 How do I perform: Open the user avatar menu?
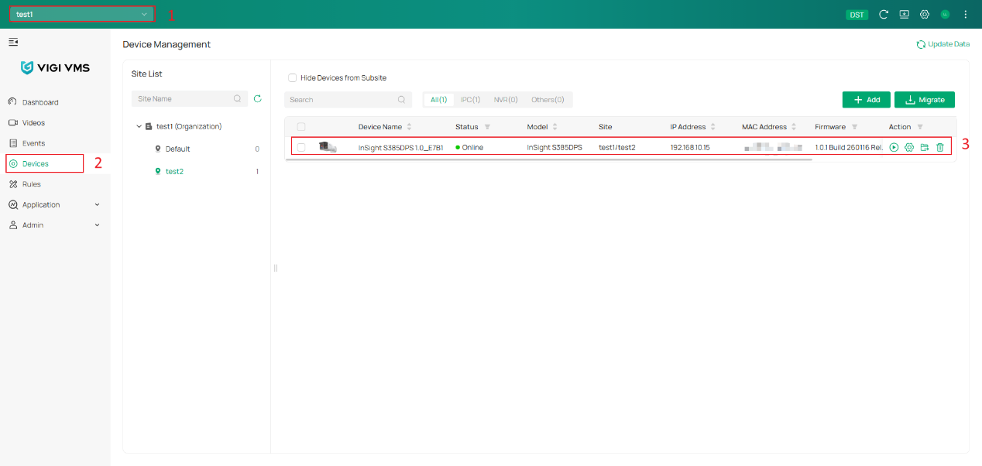pos(945,15)
